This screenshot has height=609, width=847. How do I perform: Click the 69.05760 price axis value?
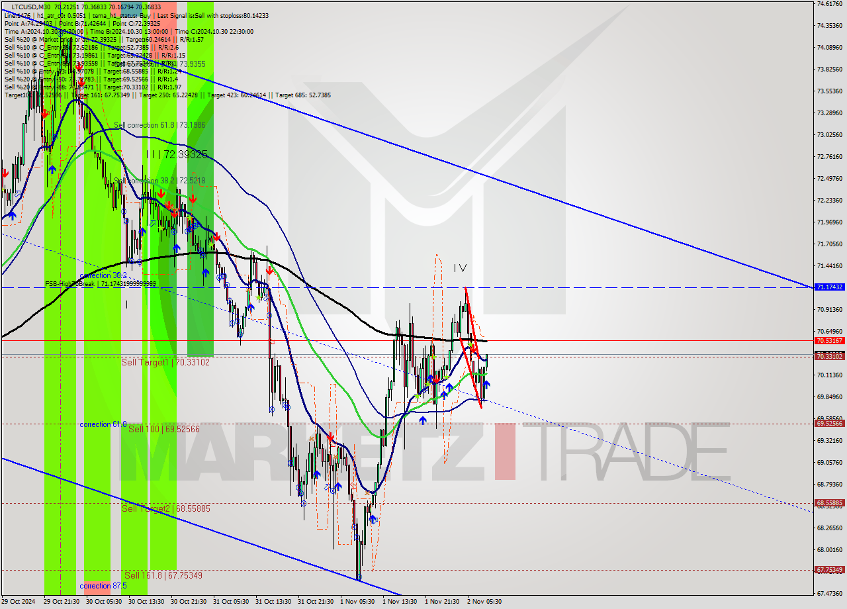(829, 462)
